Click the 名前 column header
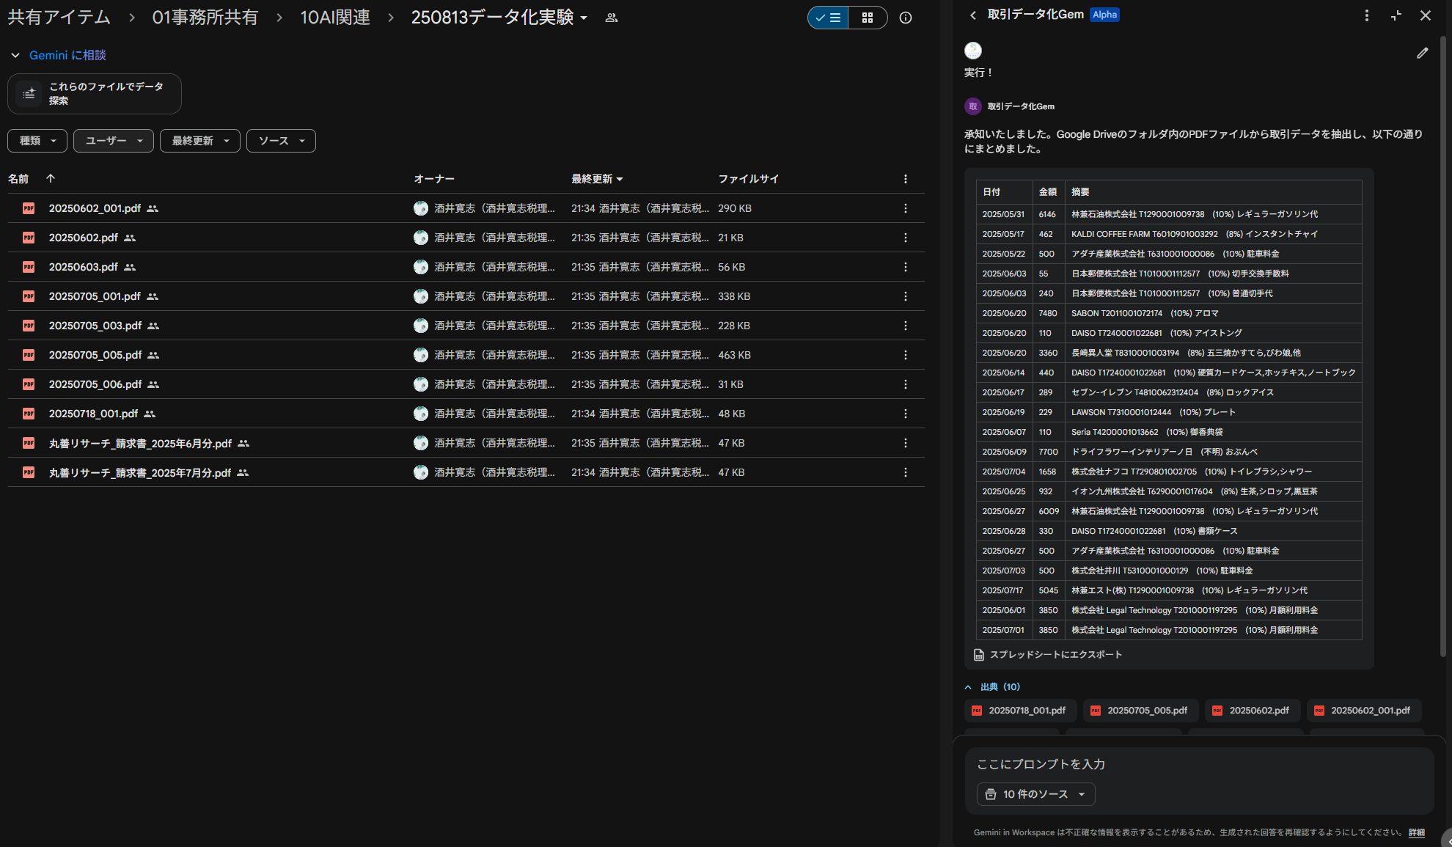The image size is (1452, 847). coord(18,179)
